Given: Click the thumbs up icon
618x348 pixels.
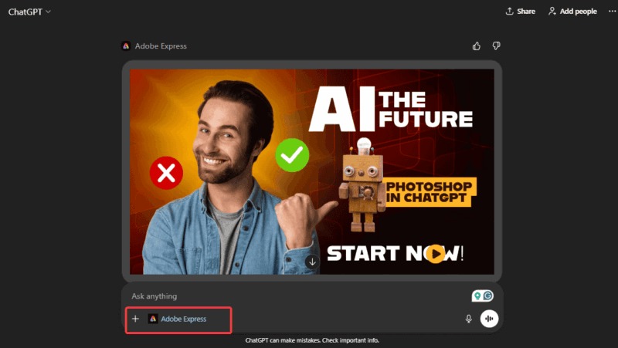Looking at the screenshot, I should pos(476,46).
